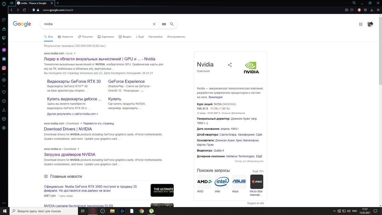Screen dimensions: 382x215
Task: Open the Ещё more options menu
Action: tap(140, 37)
